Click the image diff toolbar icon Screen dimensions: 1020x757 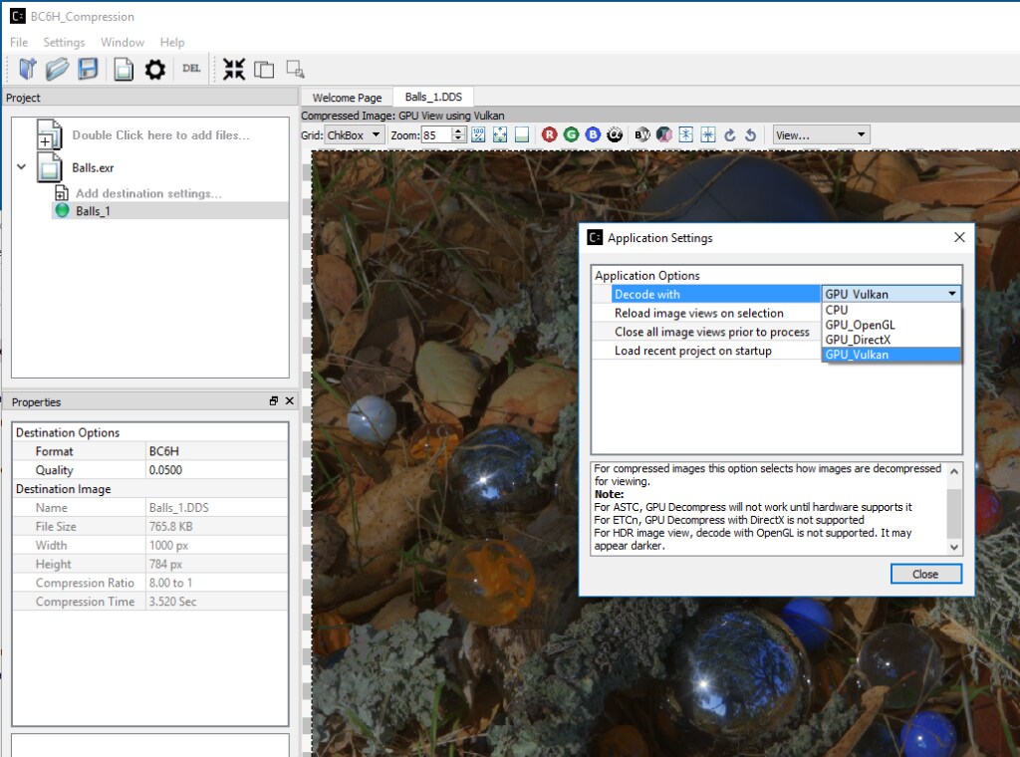pos(264,69)
